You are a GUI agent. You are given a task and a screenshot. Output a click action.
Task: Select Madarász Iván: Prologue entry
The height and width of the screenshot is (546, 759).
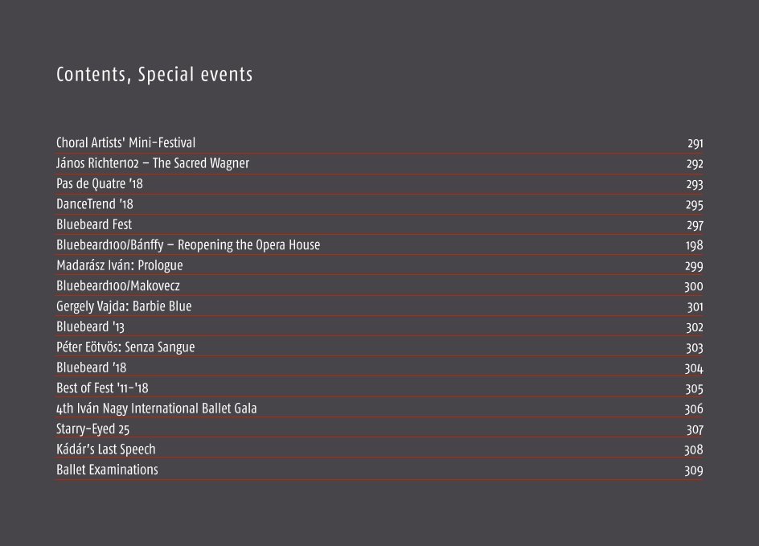pos(379,265)
